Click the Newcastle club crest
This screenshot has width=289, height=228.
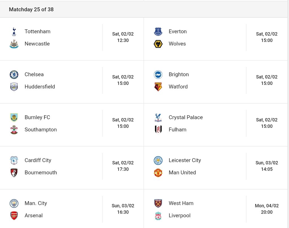point(14,44)
